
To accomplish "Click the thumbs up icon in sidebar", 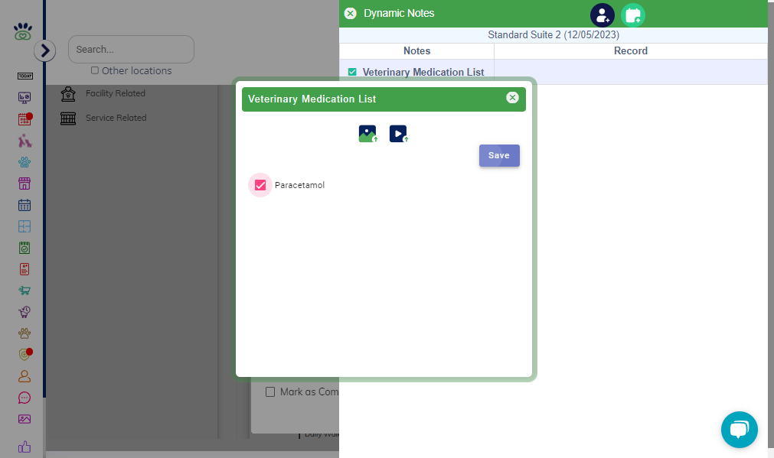I will point(24,447).
